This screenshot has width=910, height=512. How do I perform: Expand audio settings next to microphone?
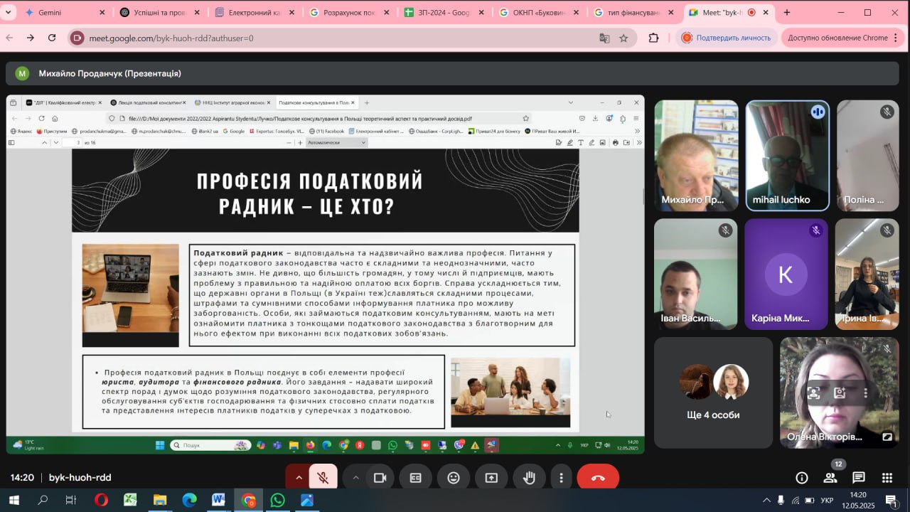click(x=299, y=478)
